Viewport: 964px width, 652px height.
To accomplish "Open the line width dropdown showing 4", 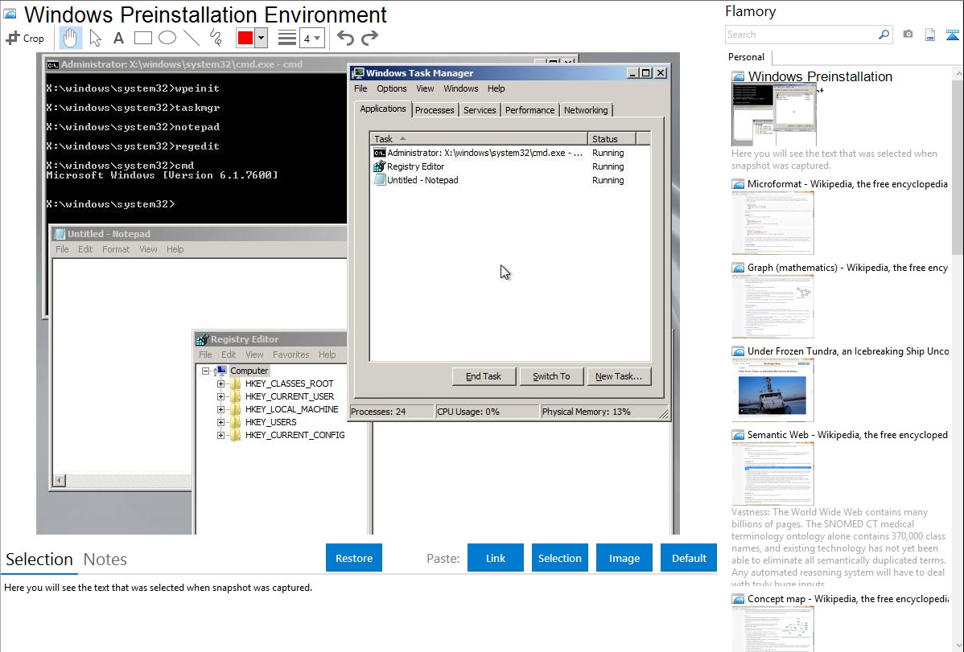I will click(311, 38).
